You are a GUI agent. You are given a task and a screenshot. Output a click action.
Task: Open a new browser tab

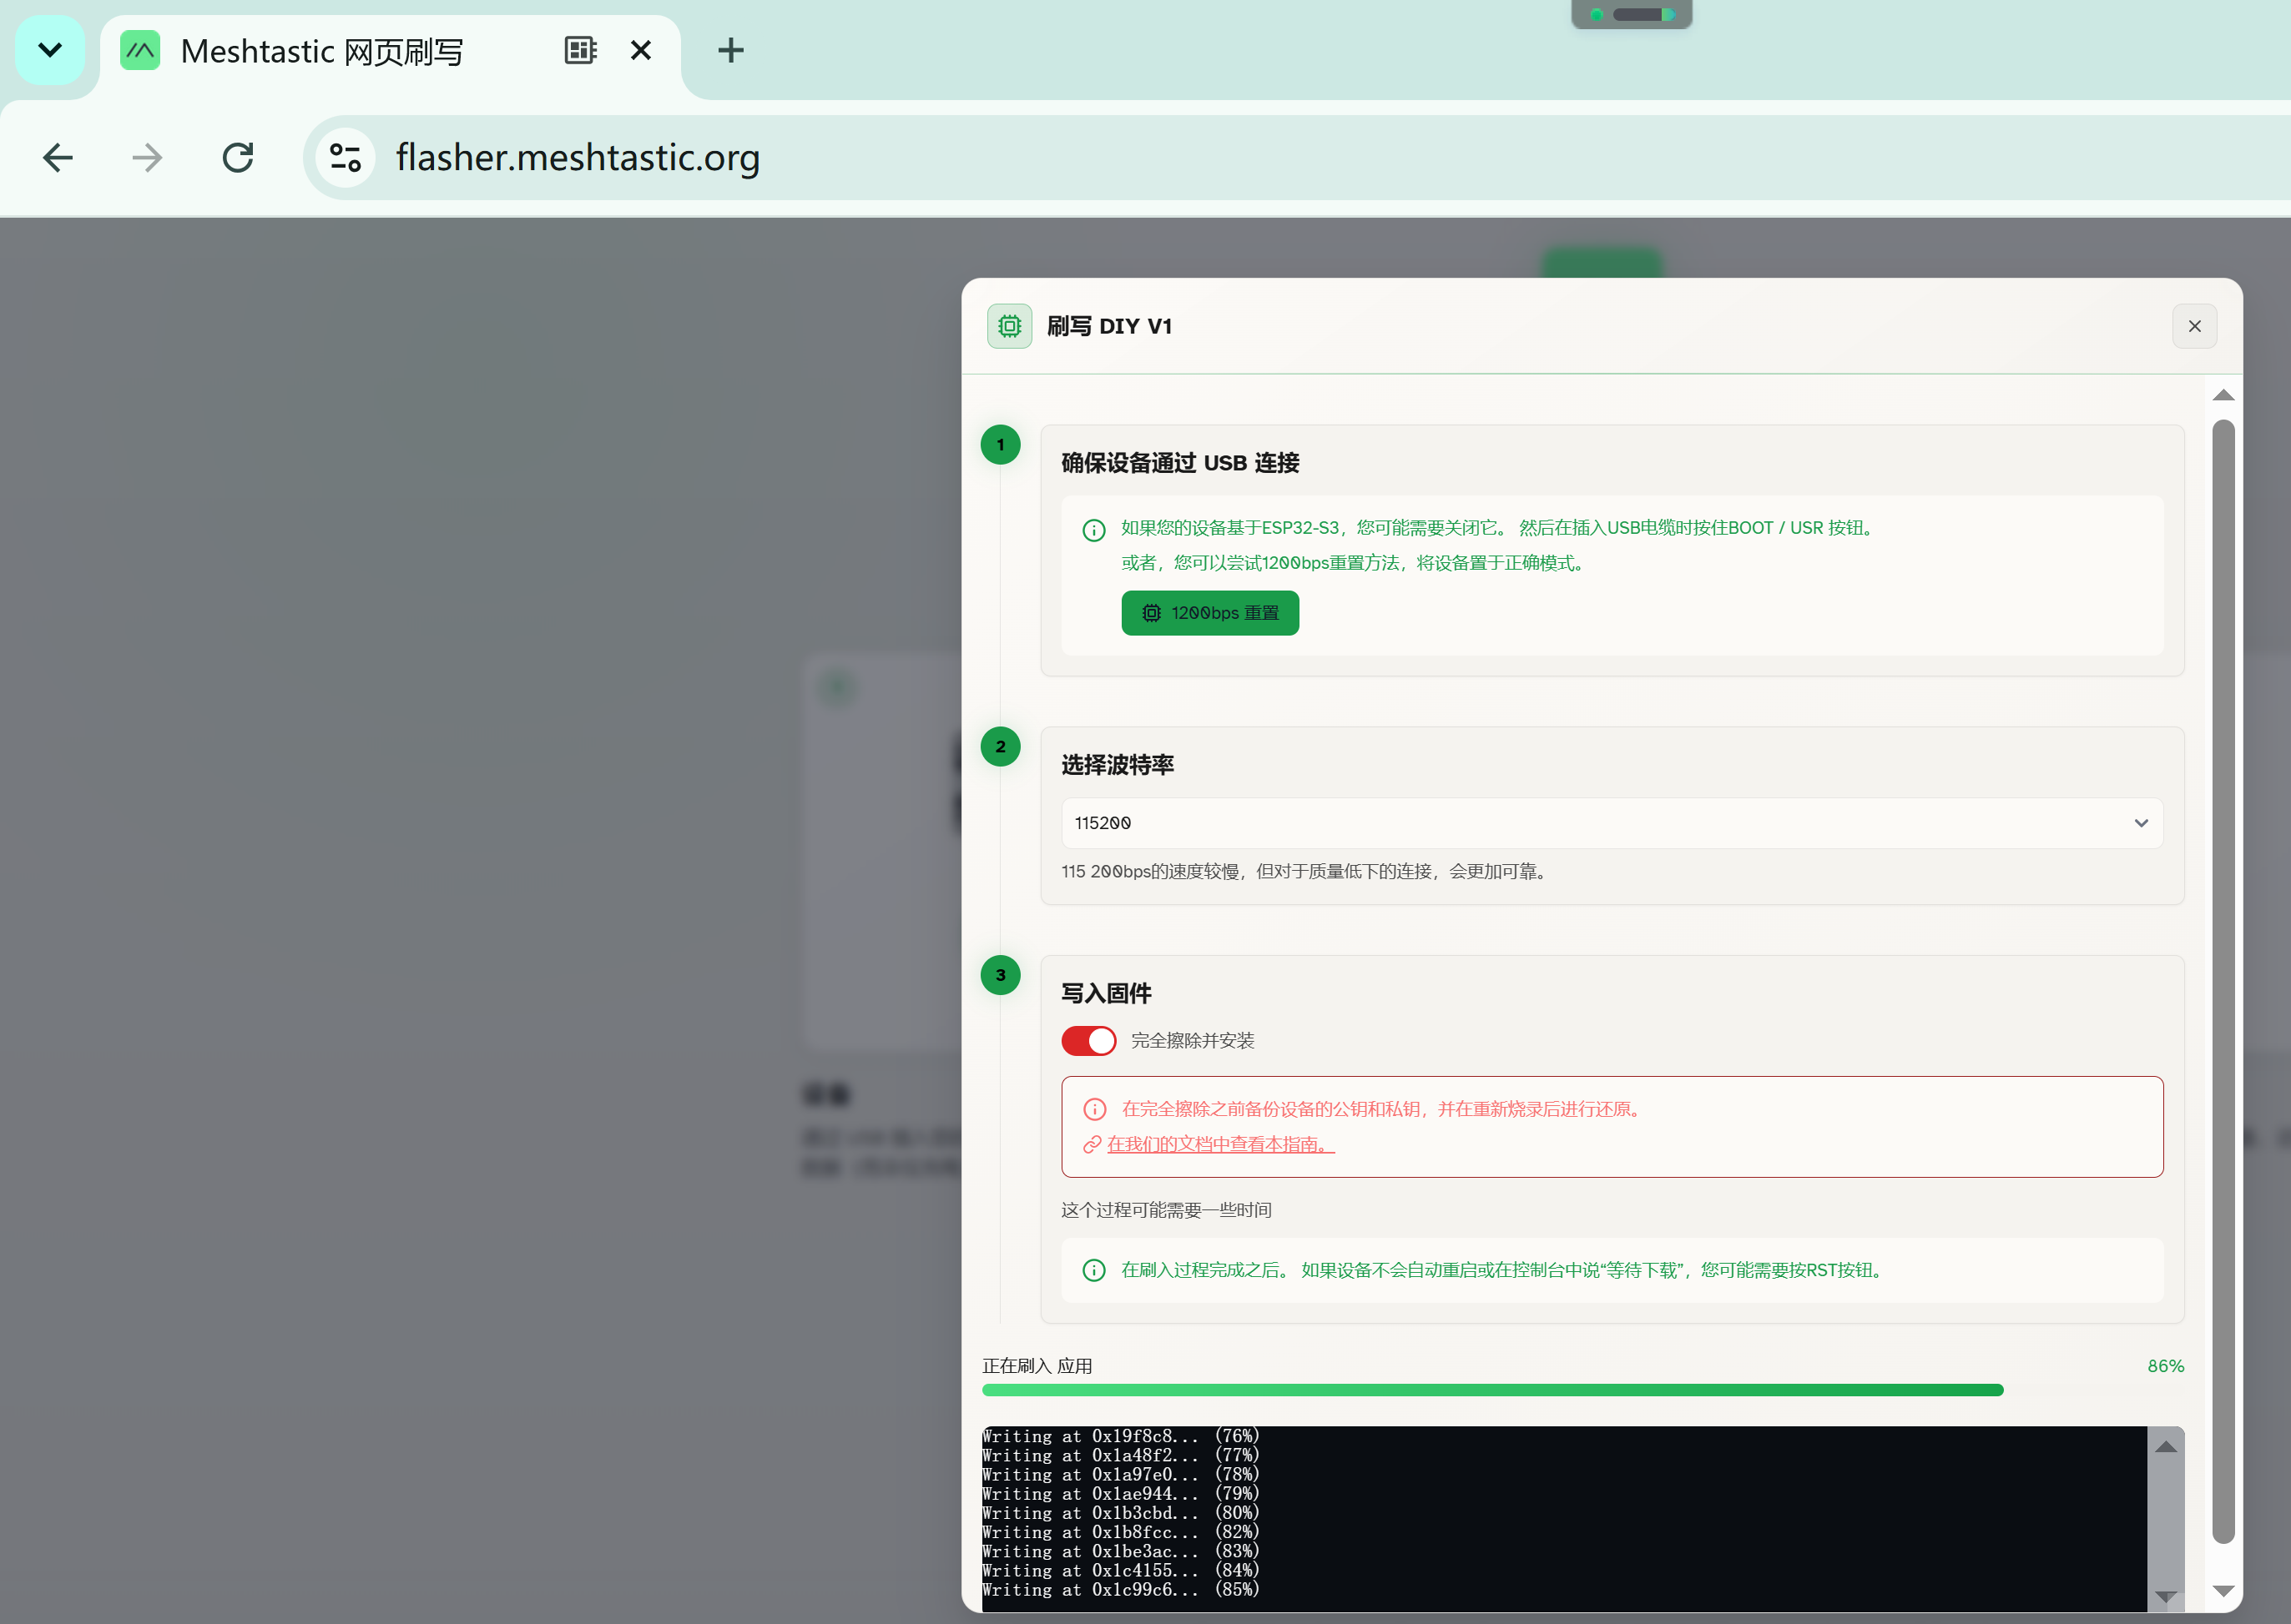[x=730, y=50]
